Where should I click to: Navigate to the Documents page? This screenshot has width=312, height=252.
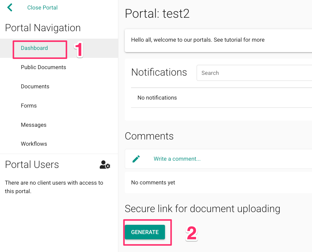coord(35,86)
